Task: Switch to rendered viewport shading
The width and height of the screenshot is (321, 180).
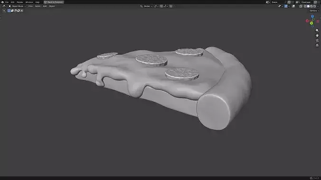Action: (x=315, y=6)
